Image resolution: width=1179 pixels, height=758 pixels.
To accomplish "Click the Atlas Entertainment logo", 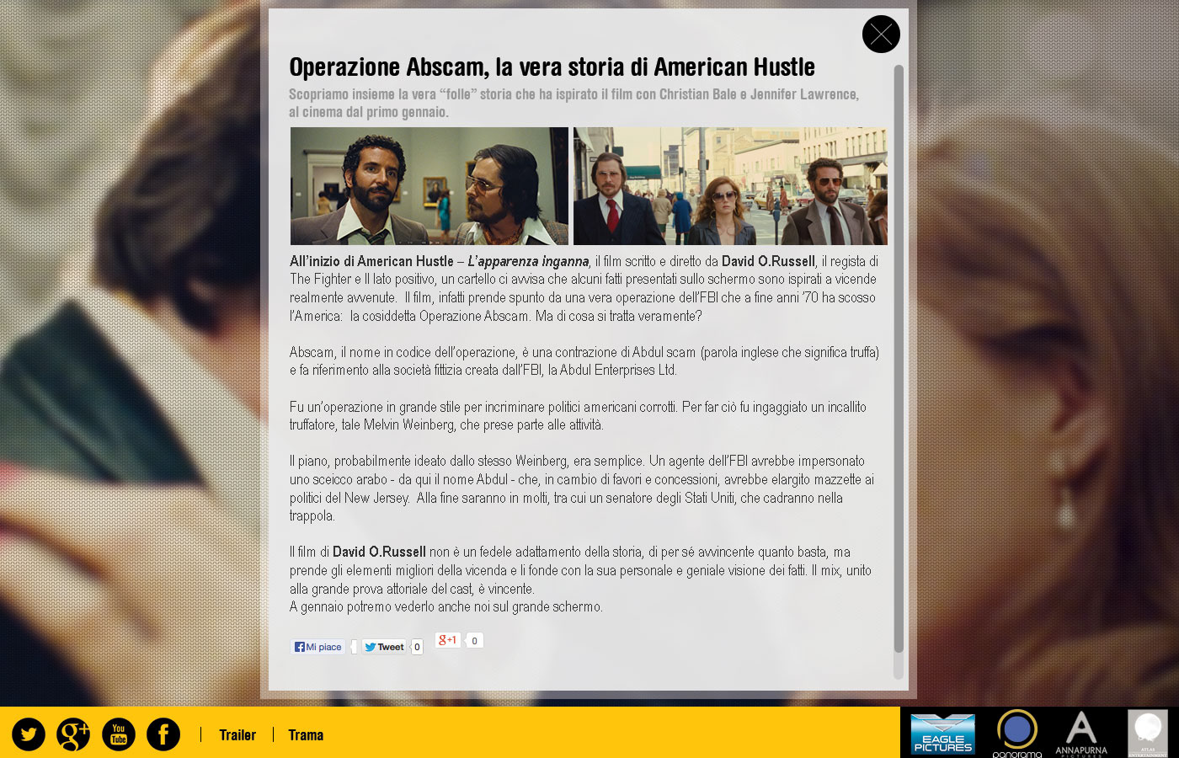I will point(1148,734).
